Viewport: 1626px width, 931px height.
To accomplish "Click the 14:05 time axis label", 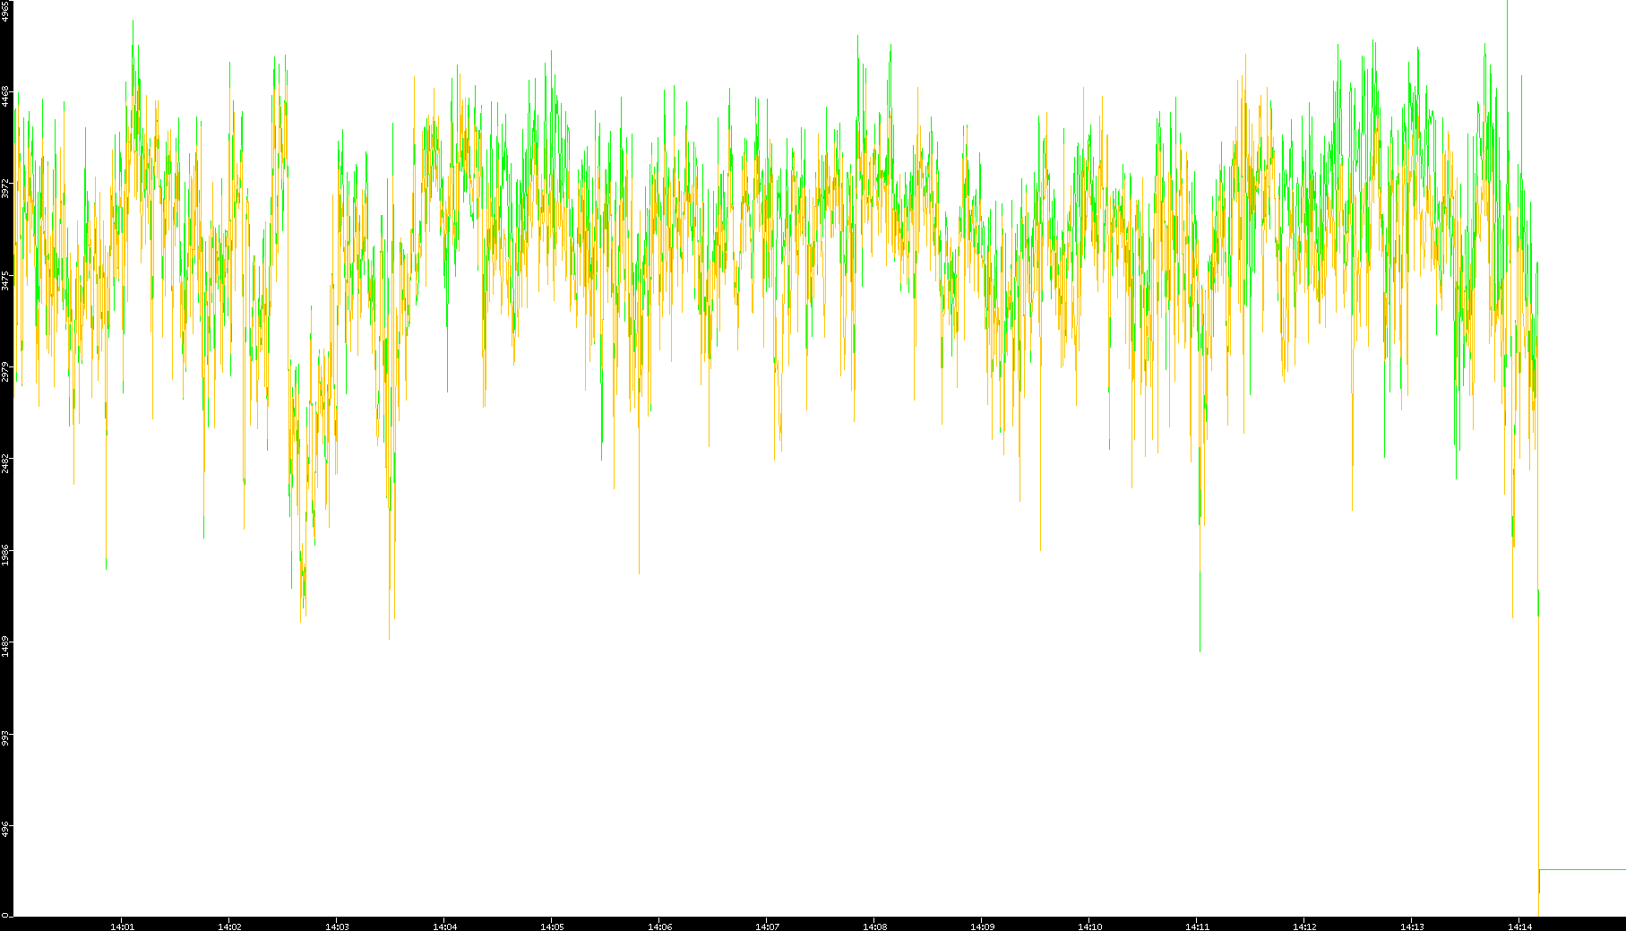I will click(552, 926).
